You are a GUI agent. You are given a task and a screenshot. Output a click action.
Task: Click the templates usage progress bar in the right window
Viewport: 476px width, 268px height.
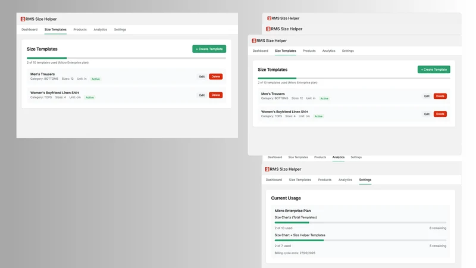tap(354, 79)
